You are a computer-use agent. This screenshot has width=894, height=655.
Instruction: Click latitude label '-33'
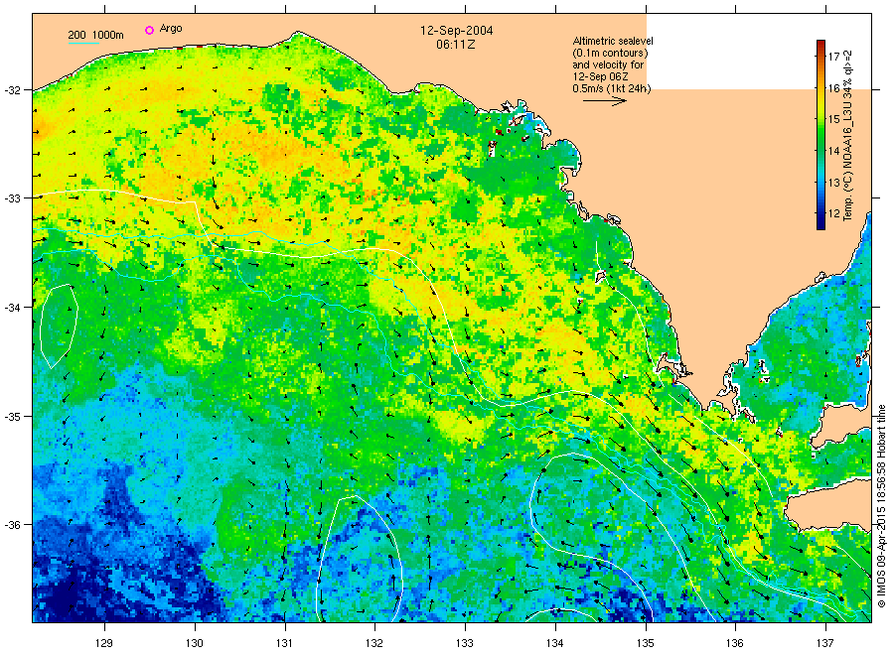(x=11, y=198)
